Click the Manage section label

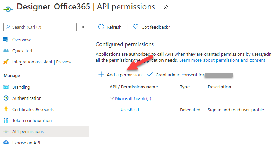(x=12, y=76)
